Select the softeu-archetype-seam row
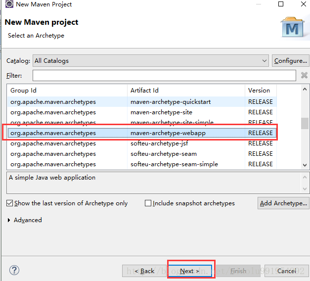Viewport: 310px width, 281px height. coord(142,154)
